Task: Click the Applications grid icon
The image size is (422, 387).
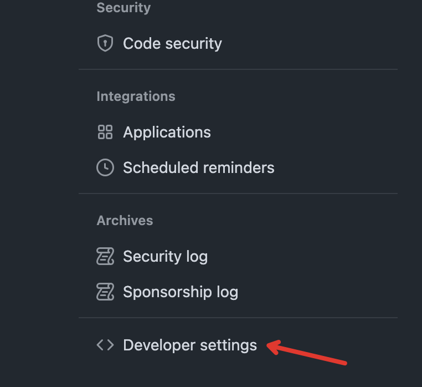Action: tap(105, 132)
